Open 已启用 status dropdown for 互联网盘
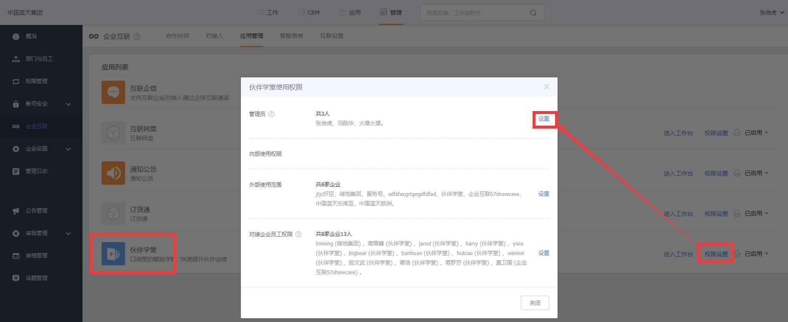Image resolution: width=788 pixels, height=322 pixels. coord(756,133)
